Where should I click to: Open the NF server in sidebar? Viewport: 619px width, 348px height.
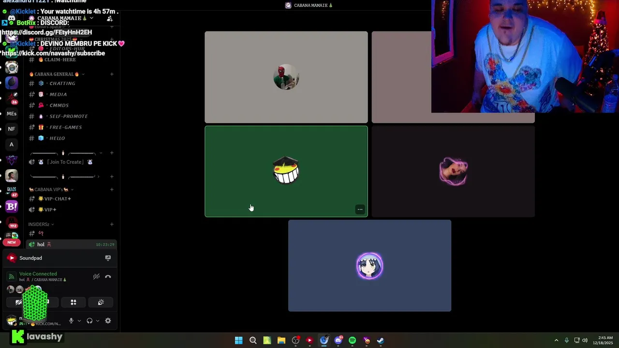point(12,129)
